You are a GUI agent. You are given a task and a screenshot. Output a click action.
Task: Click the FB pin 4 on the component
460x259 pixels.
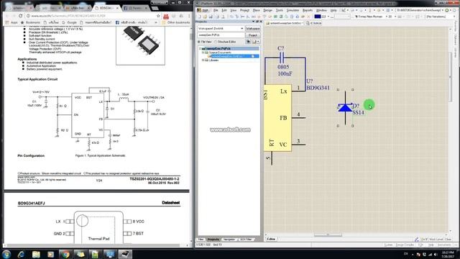click(x=299, y=117)
